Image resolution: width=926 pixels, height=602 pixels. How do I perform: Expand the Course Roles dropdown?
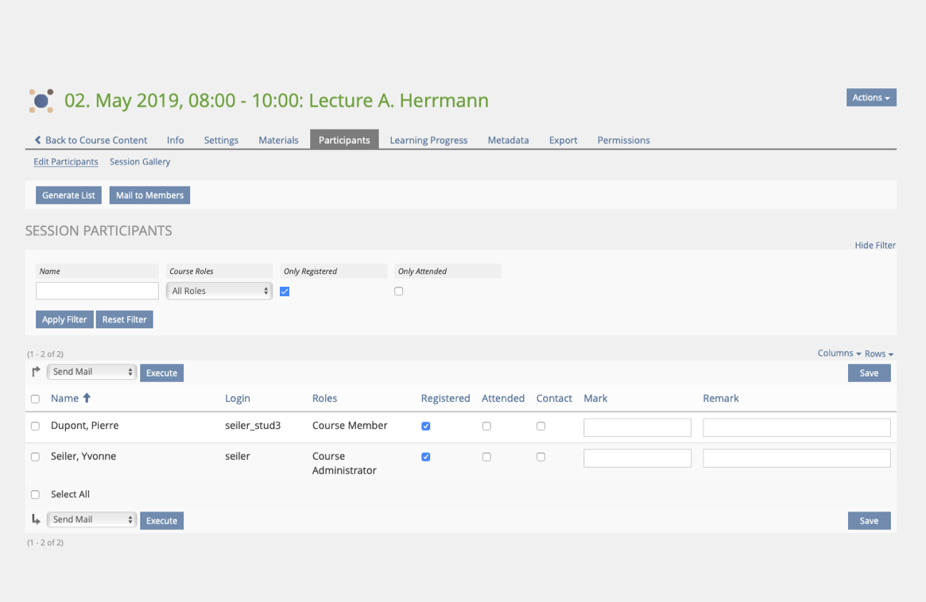pyautogui.click(x=219, y=291)
